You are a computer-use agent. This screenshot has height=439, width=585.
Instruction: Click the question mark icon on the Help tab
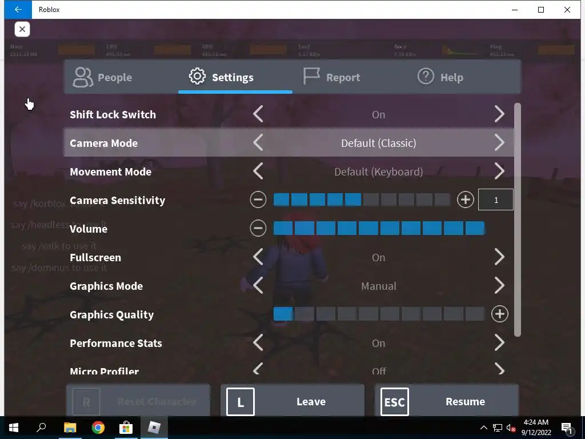[x=425, y=76]
